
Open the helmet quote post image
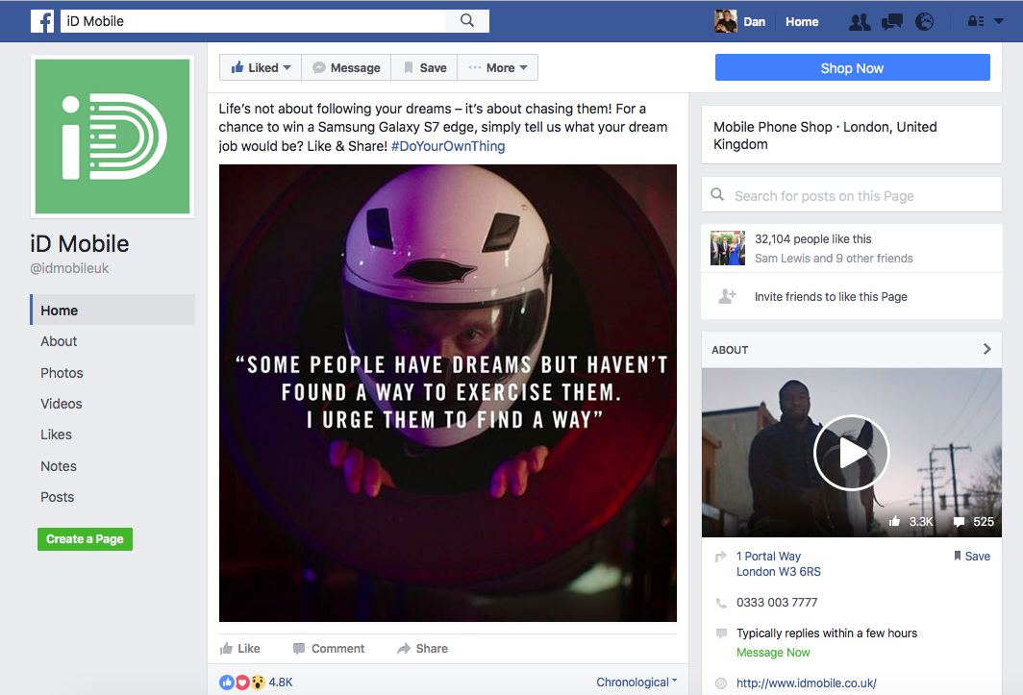point(448,393)
